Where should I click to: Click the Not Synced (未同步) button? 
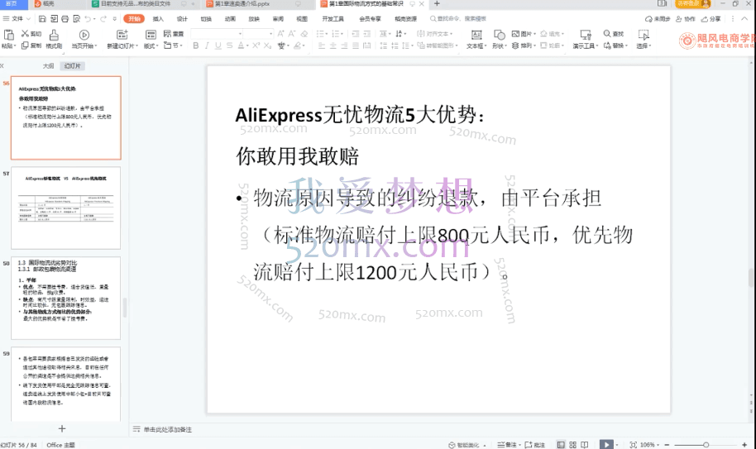pos(658,19)
